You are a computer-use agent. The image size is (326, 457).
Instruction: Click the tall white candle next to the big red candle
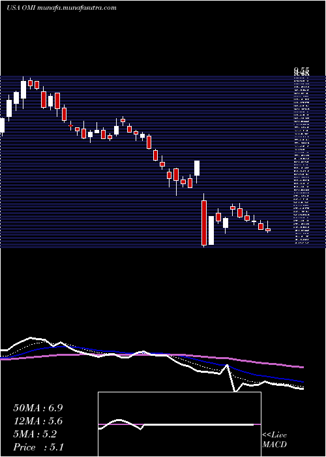(x=211, y=230)
